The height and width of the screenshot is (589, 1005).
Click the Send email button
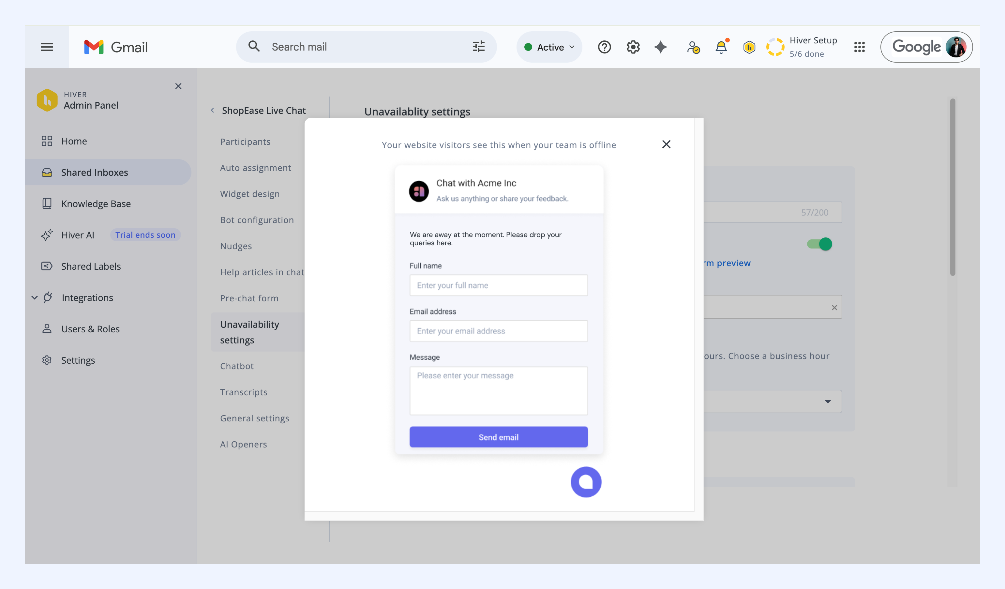tap(499, 437)
